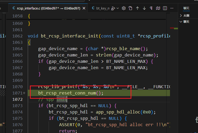The width and height of the screenshot is (198, 133).
Task: Click the added line bt_rcsp_reset_conn_num();
Action: pyautogui.click(x=71, y=93)
